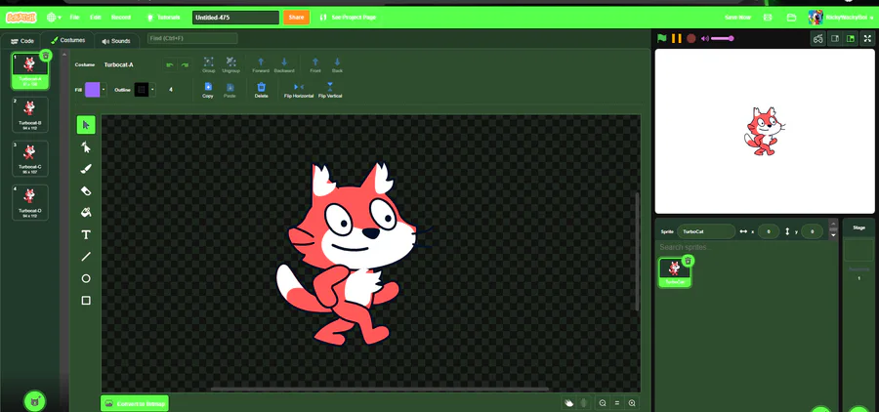Expand the Outline color dropdown arrow
The height and width of the screenshot is (412, 879).
[152, 90]
